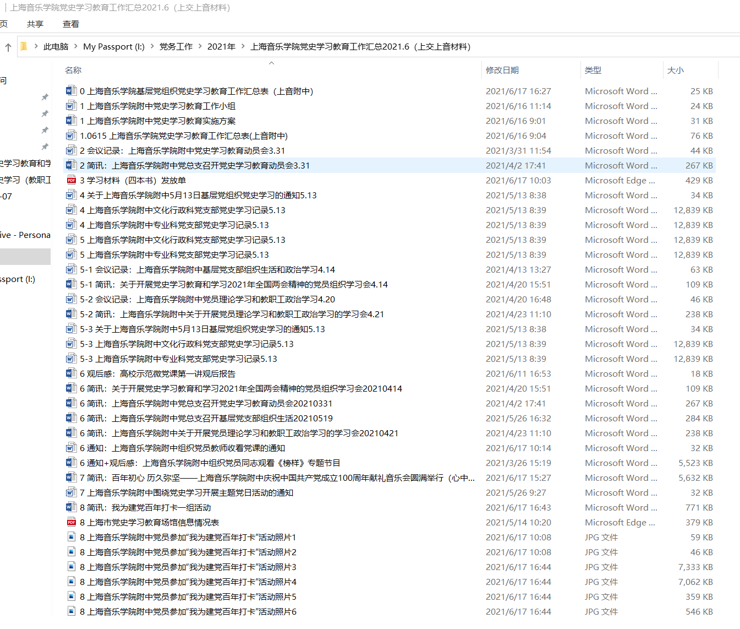The image size is (740, 629).
Task: Open the chevron dropdown after '2021年' breadcrumb
Action: tap(243, 47)
